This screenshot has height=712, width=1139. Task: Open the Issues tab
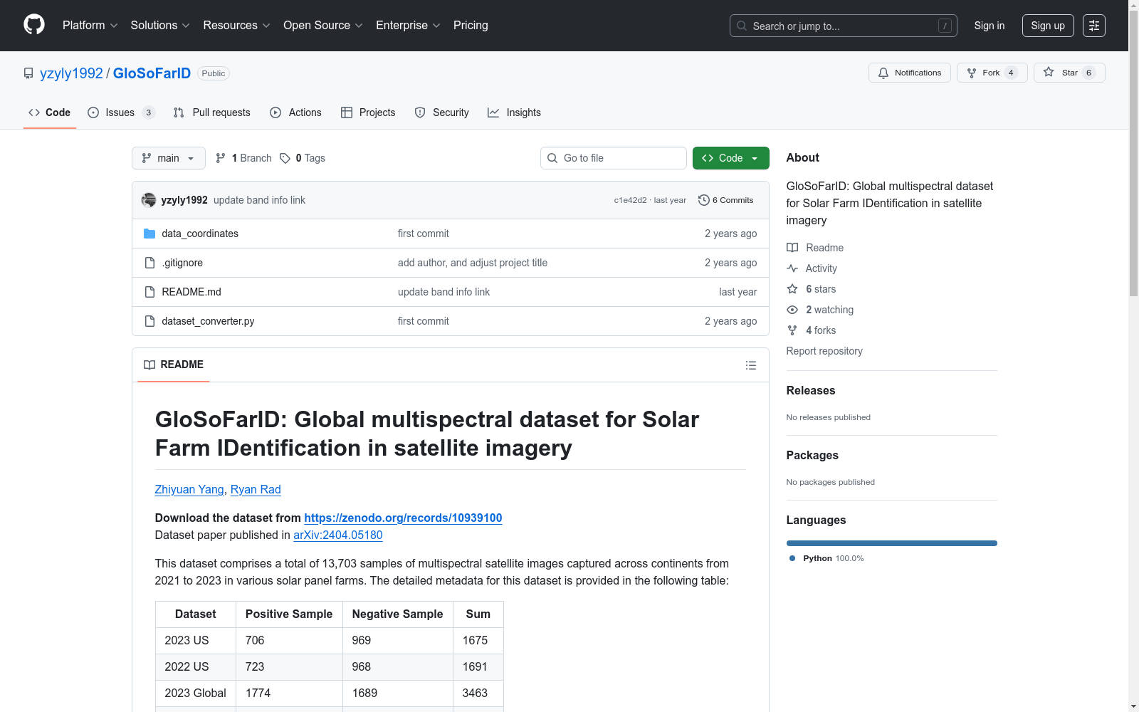(x=121, y=112)
